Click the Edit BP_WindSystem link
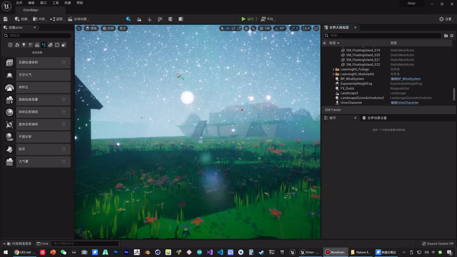This screenshot has height=257, width=457. pos(406,79)
